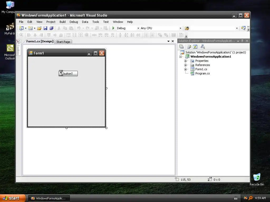Click the Align to Grid icon

tap(21, 35)
